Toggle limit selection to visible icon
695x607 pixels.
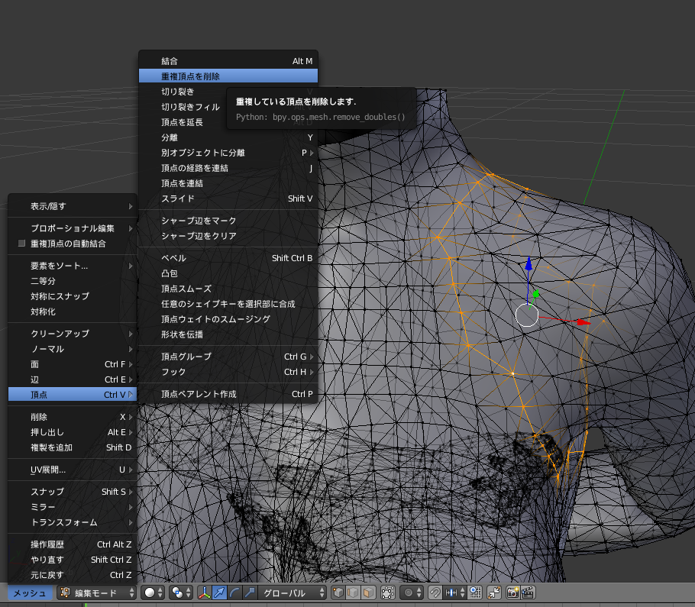click(x=388, y=592)
